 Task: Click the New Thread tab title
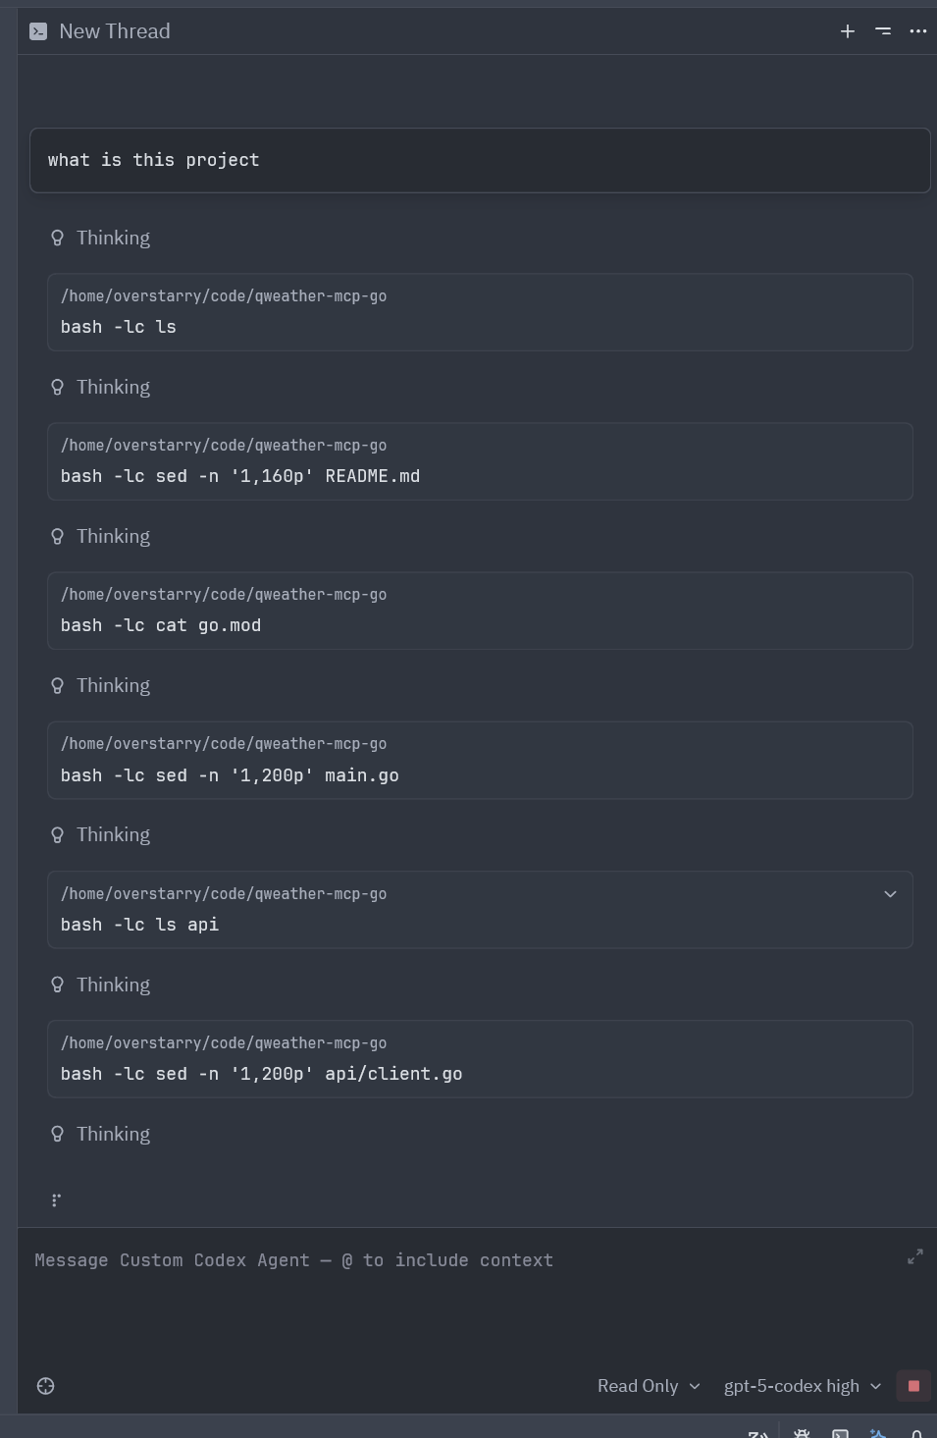click(114, 31)
